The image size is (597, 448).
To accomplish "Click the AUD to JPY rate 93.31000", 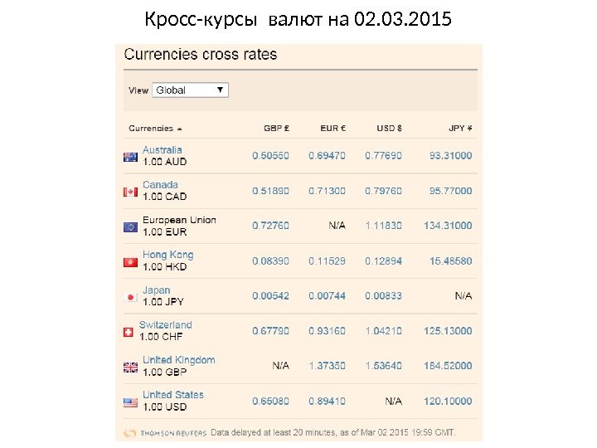I will tap(450, 155).
